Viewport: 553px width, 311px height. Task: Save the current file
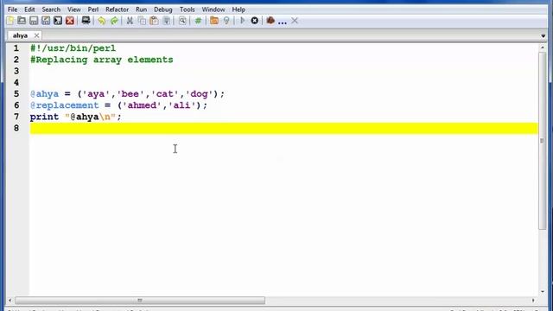pos(34,21)
